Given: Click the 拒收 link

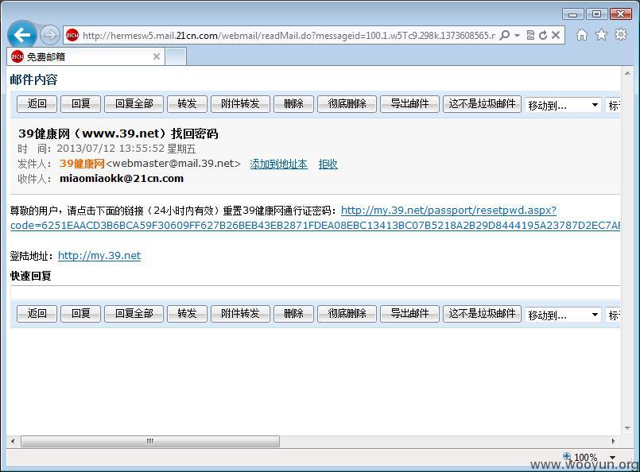Looking at the screenshot, I should click(x=328, y=164).
